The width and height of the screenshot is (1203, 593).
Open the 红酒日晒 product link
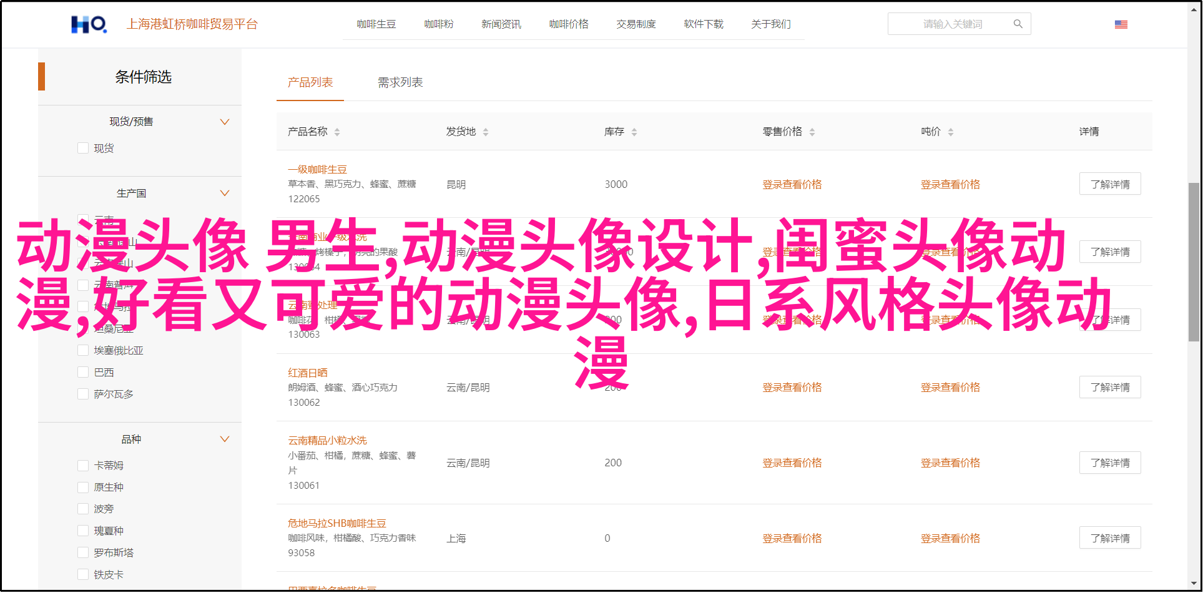(308, 373)
